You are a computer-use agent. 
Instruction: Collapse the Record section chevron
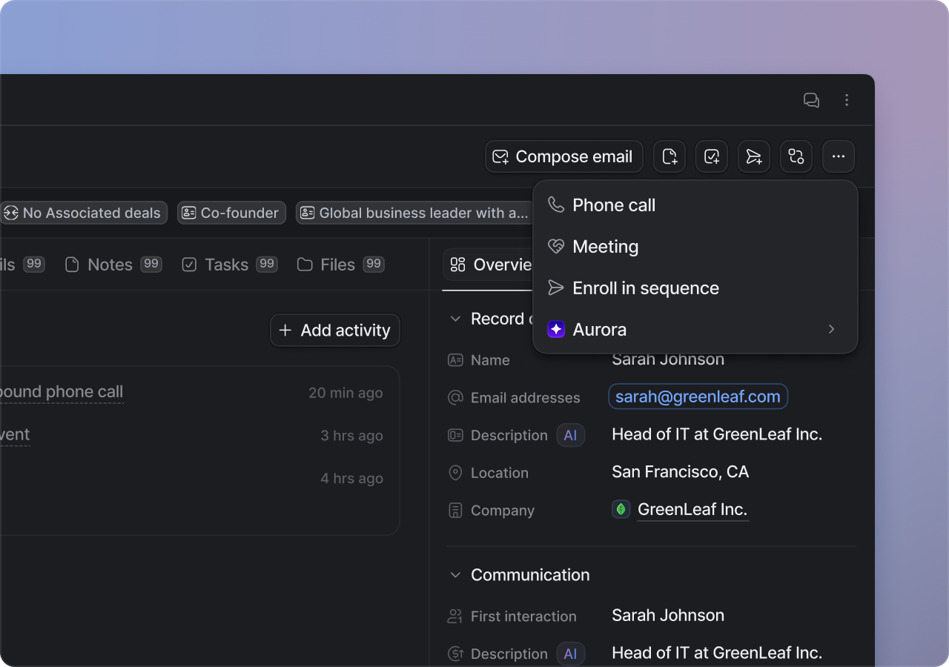tap(455, 319)
